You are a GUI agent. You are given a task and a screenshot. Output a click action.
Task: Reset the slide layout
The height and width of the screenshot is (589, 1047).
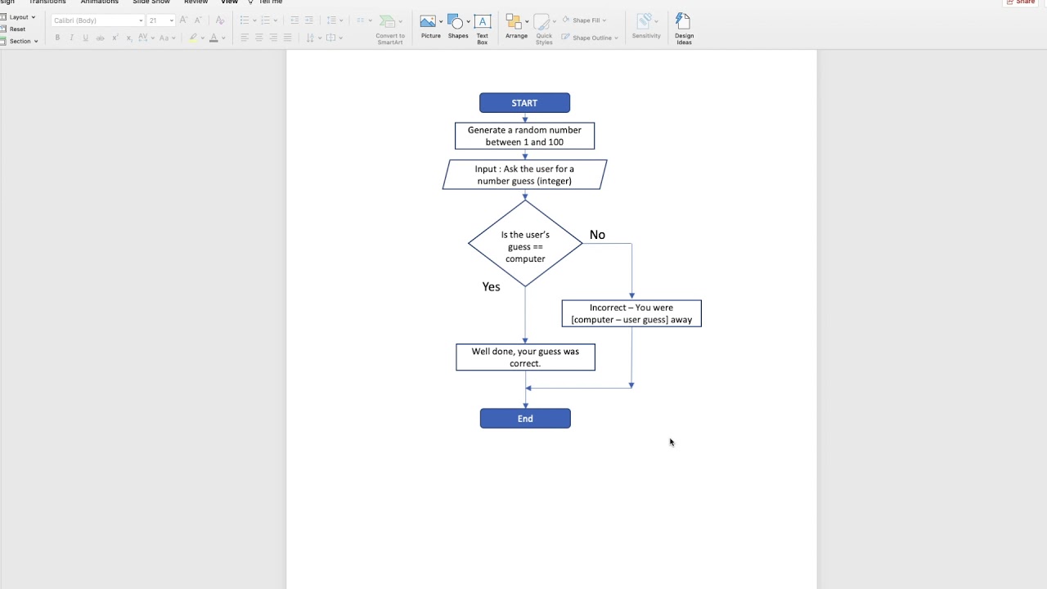pos(14,29)
